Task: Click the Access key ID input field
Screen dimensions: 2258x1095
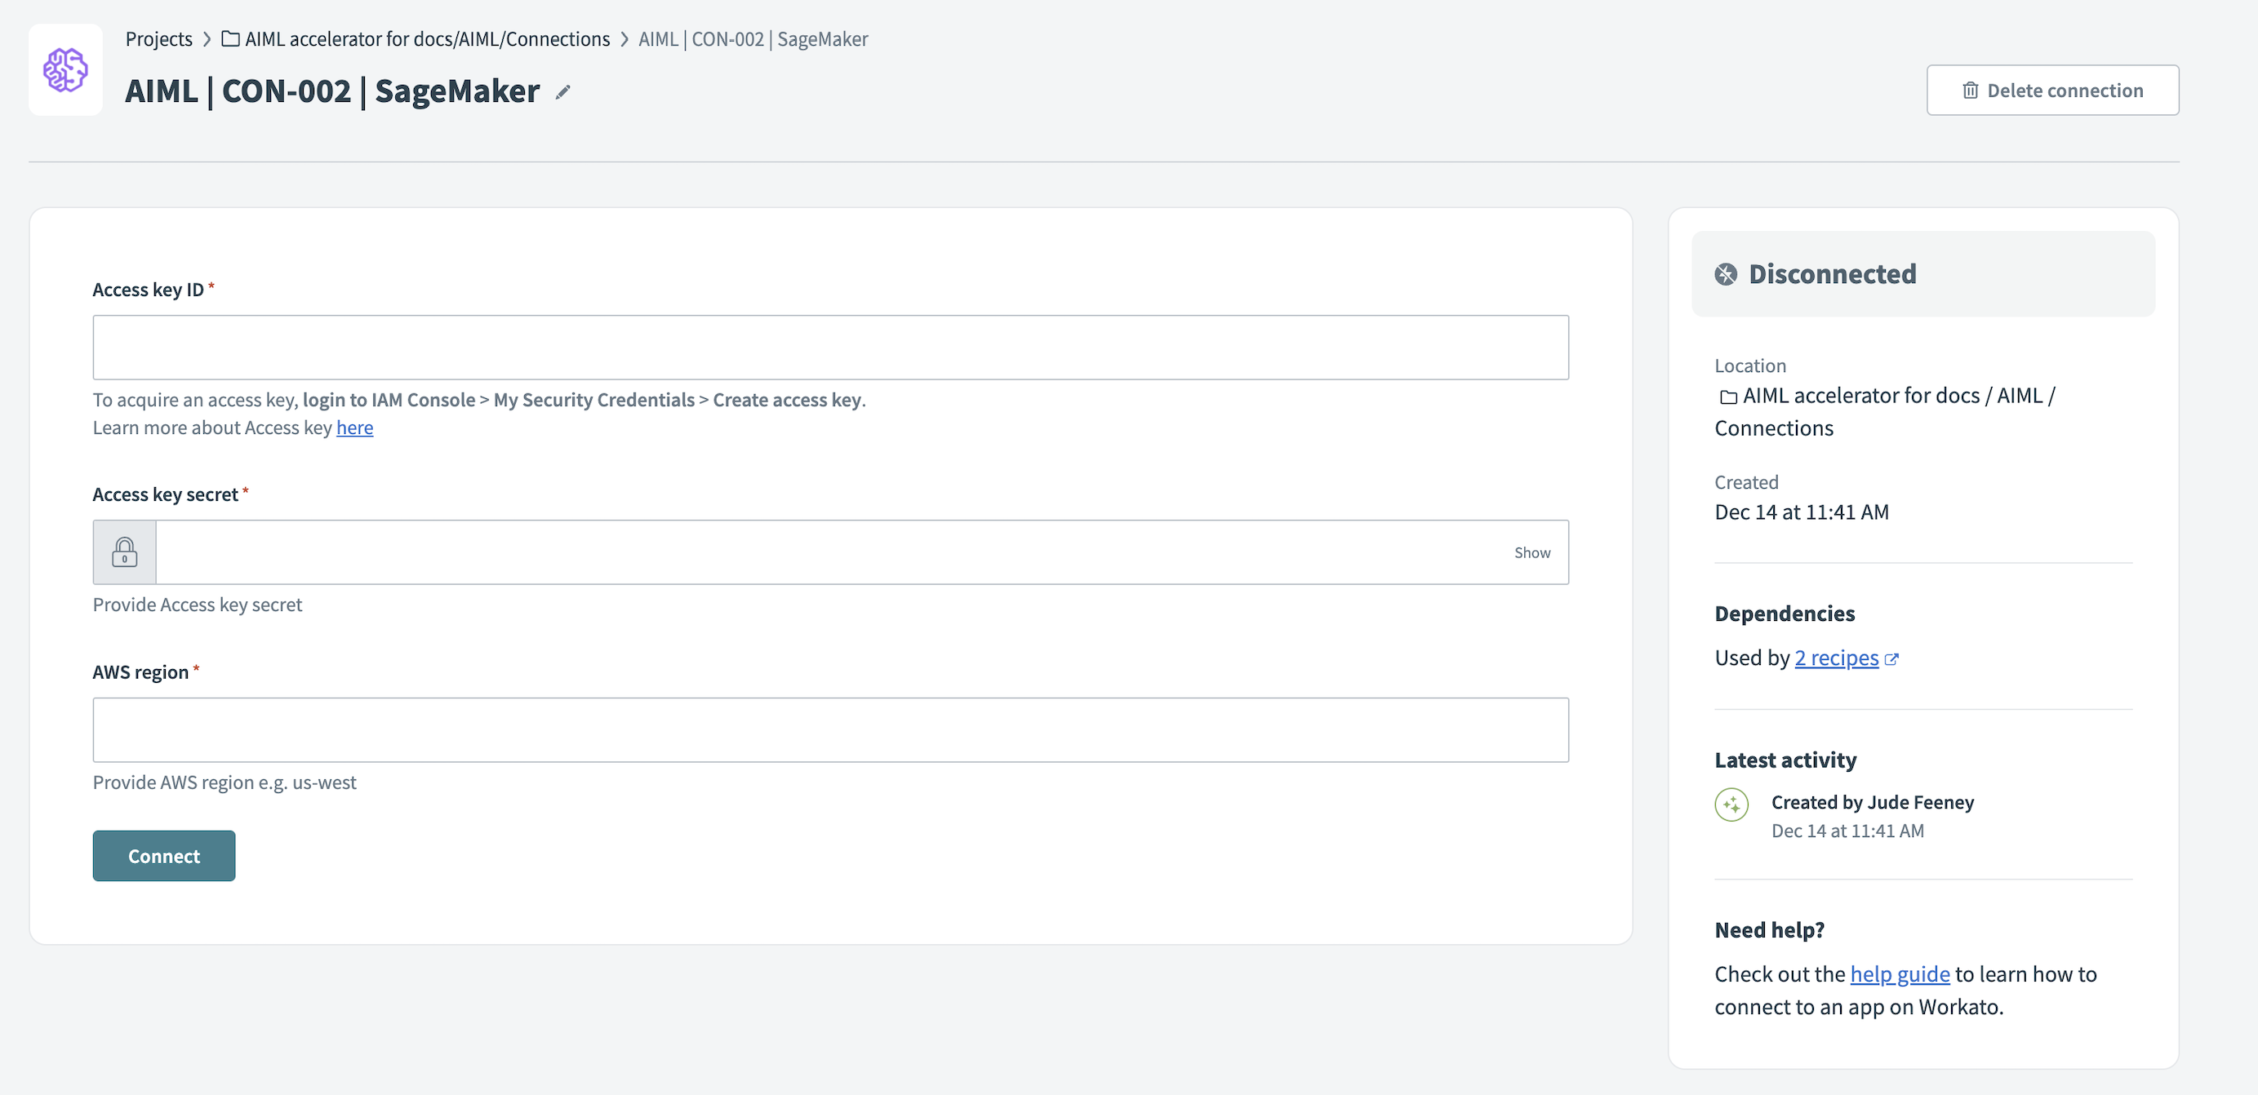Action: click(829, 346)
